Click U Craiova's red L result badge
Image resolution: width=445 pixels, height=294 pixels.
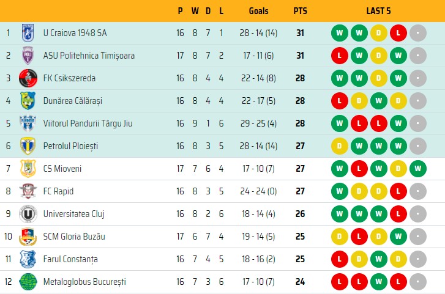pos(398,33)
